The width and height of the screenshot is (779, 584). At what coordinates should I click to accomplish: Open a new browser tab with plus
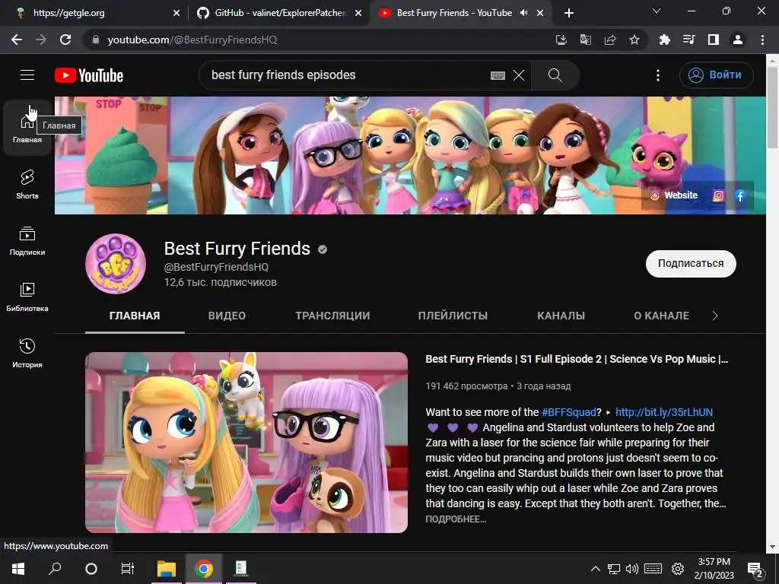[x=569, y=13]
